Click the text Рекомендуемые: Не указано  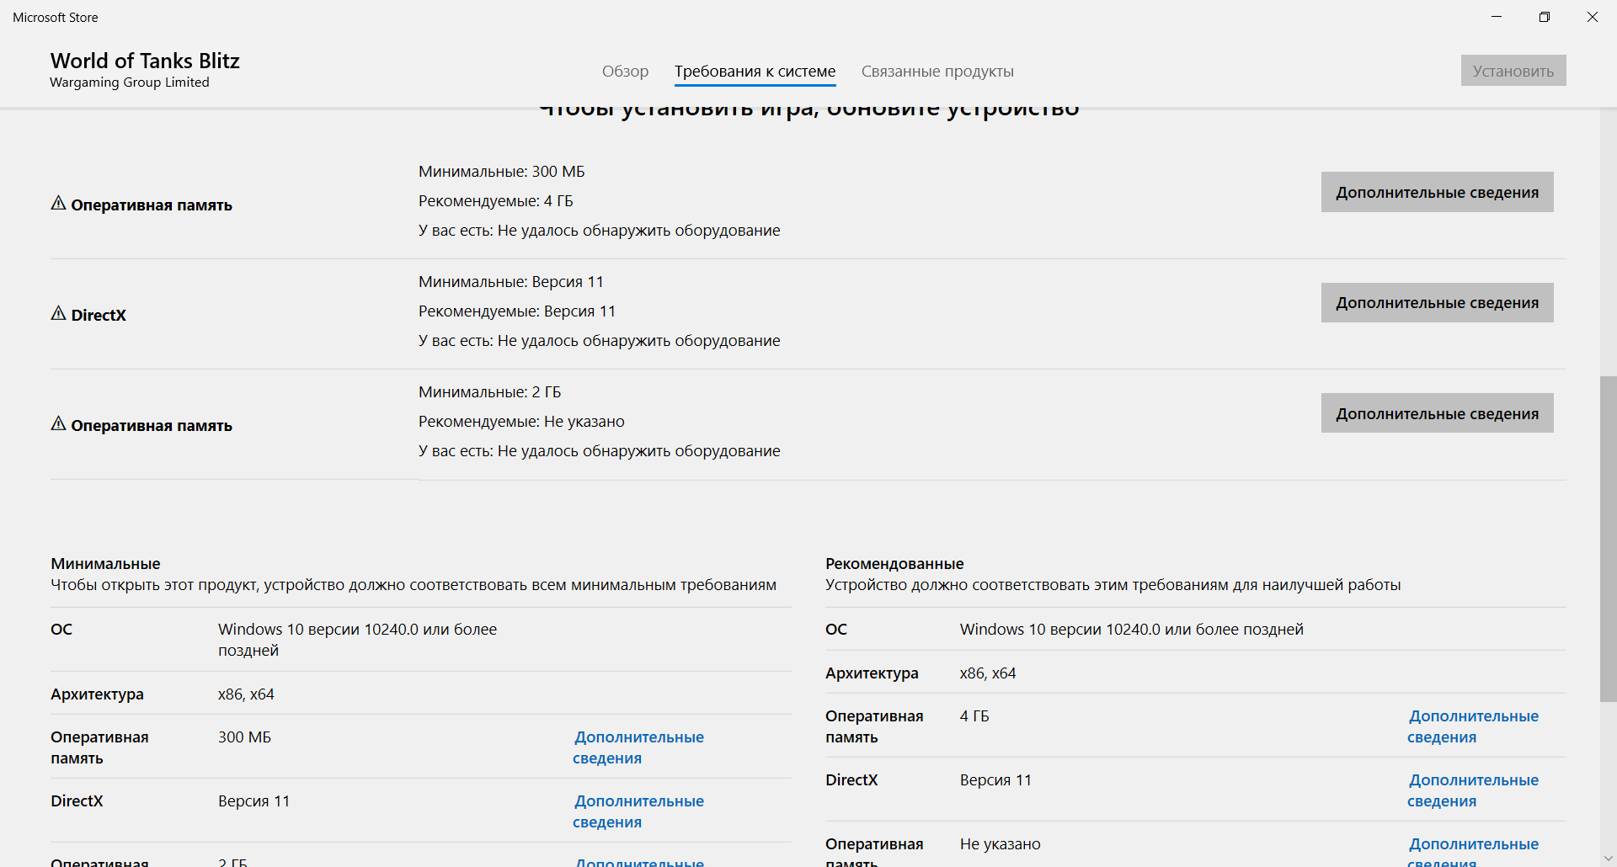[521, 422]
